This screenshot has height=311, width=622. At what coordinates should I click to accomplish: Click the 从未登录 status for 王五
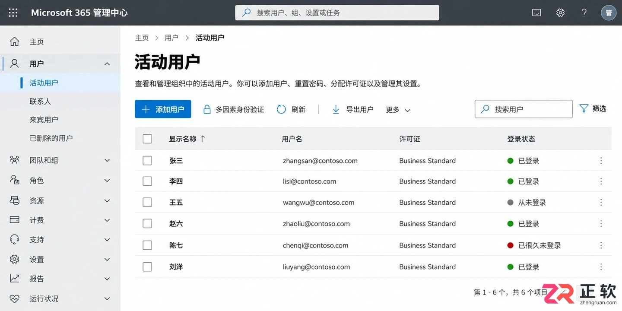[527, 202]
